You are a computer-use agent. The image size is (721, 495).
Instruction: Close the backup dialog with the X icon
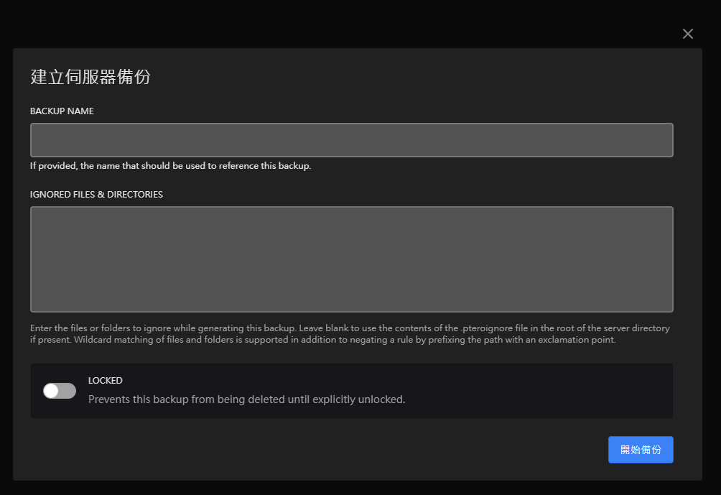[x=688, y=34]
